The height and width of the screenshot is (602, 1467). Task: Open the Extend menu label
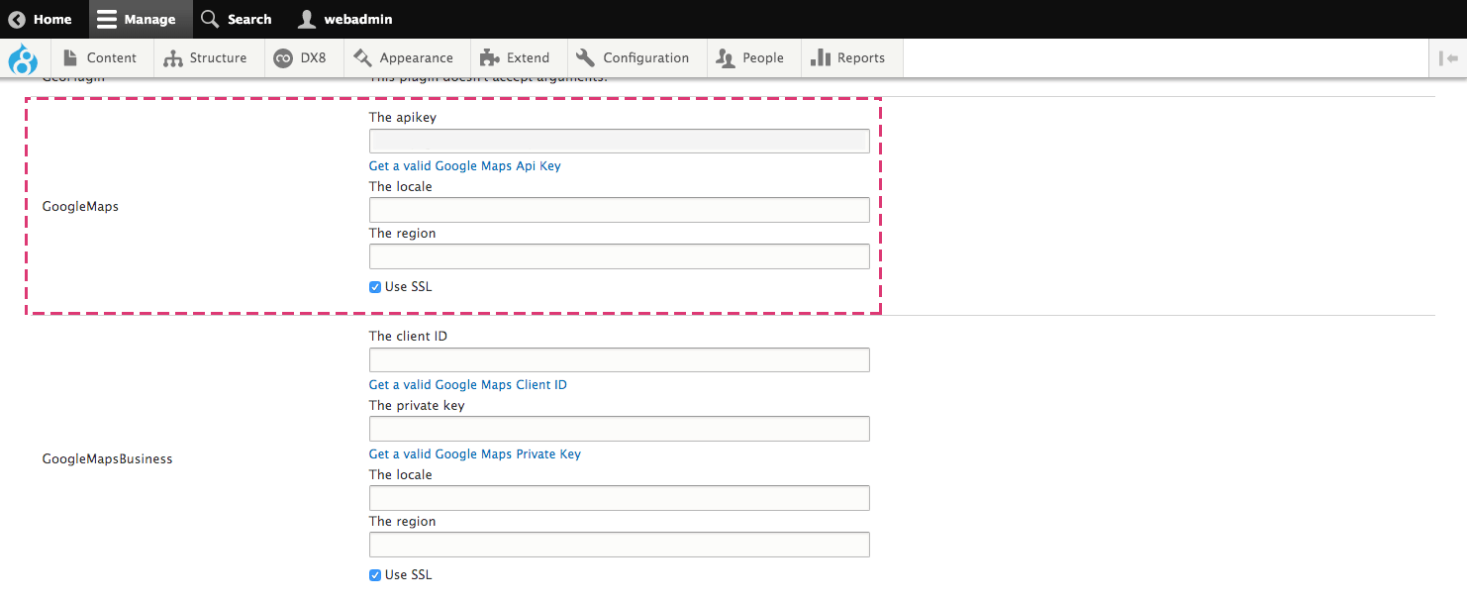coord(529,58)
